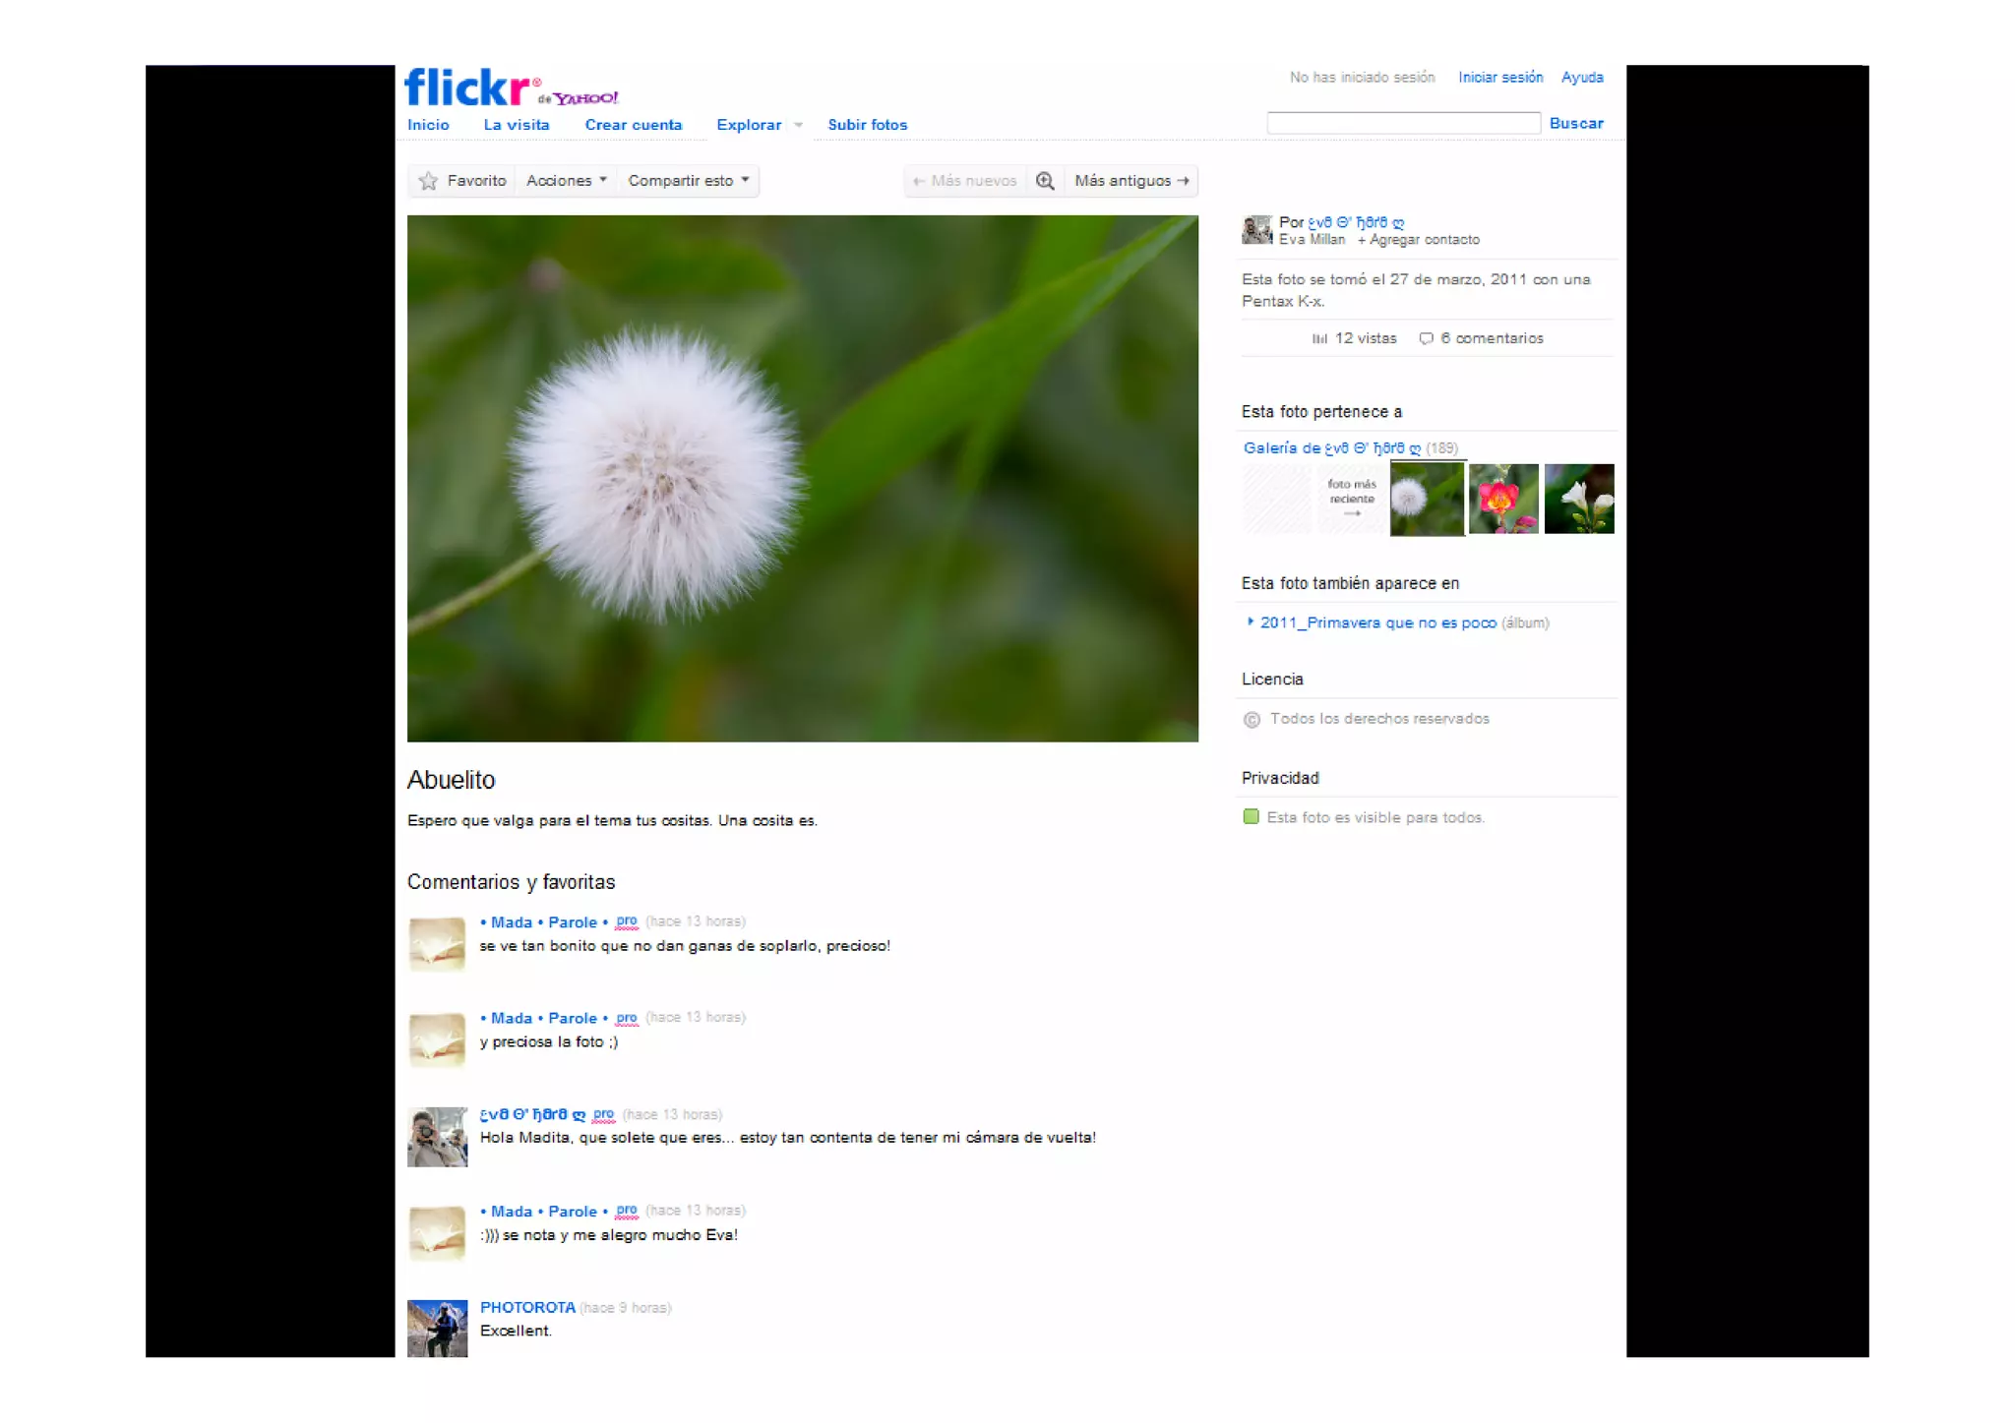
Task: Go to Subir fotos
Action: pos(868,125)
